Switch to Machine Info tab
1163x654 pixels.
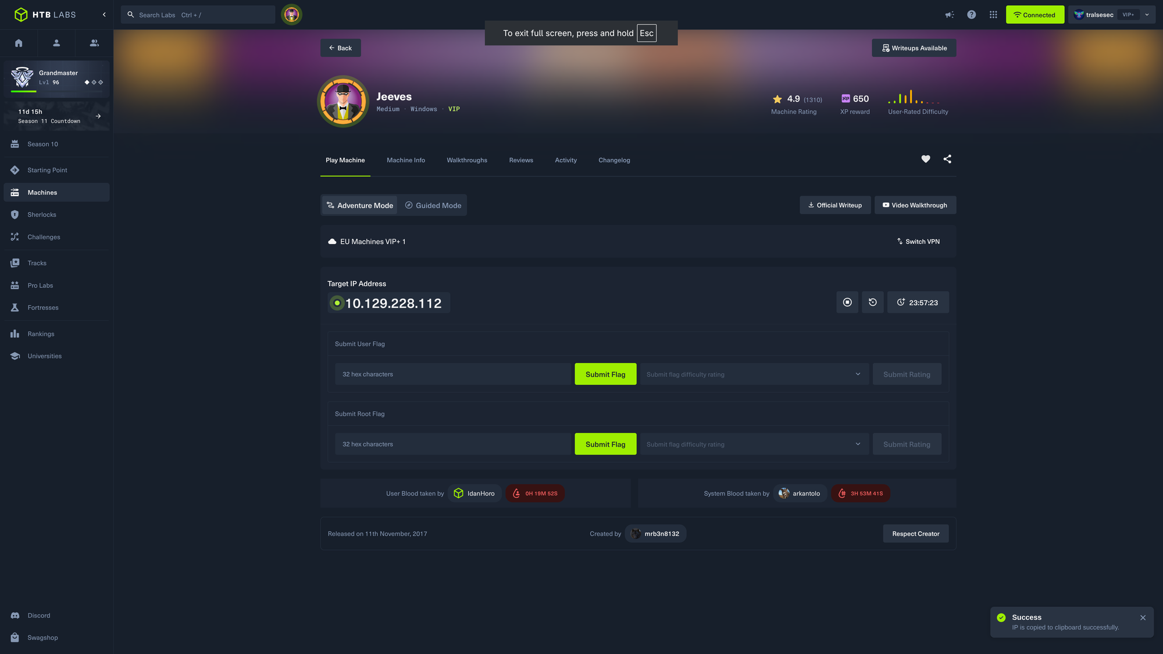point(406,160)
